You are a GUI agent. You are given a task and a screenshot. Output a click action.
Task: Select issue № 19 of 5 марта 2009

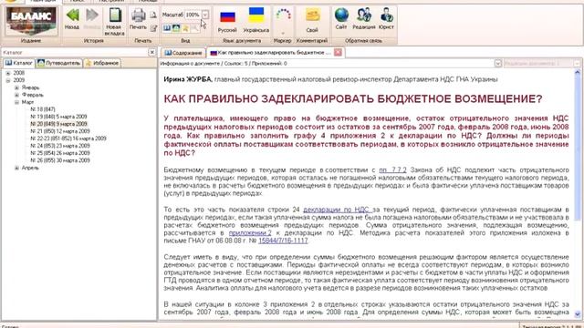[x=58, y=117]
